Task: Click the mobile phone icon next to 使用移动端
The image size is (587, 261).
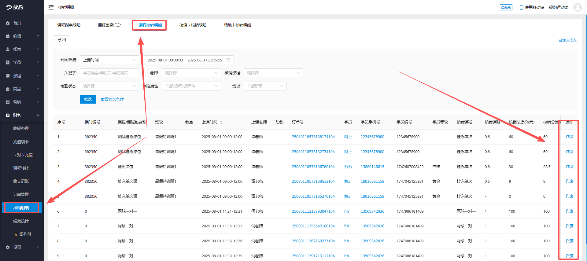Action: (x=521, y=7)
